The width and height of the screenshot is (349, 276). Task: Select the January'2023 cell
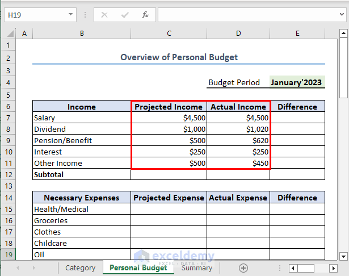[x=297, y=82]
